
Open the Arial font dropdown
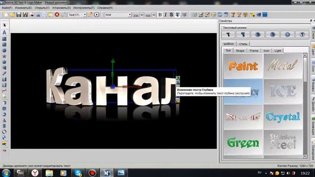(129, 15)
